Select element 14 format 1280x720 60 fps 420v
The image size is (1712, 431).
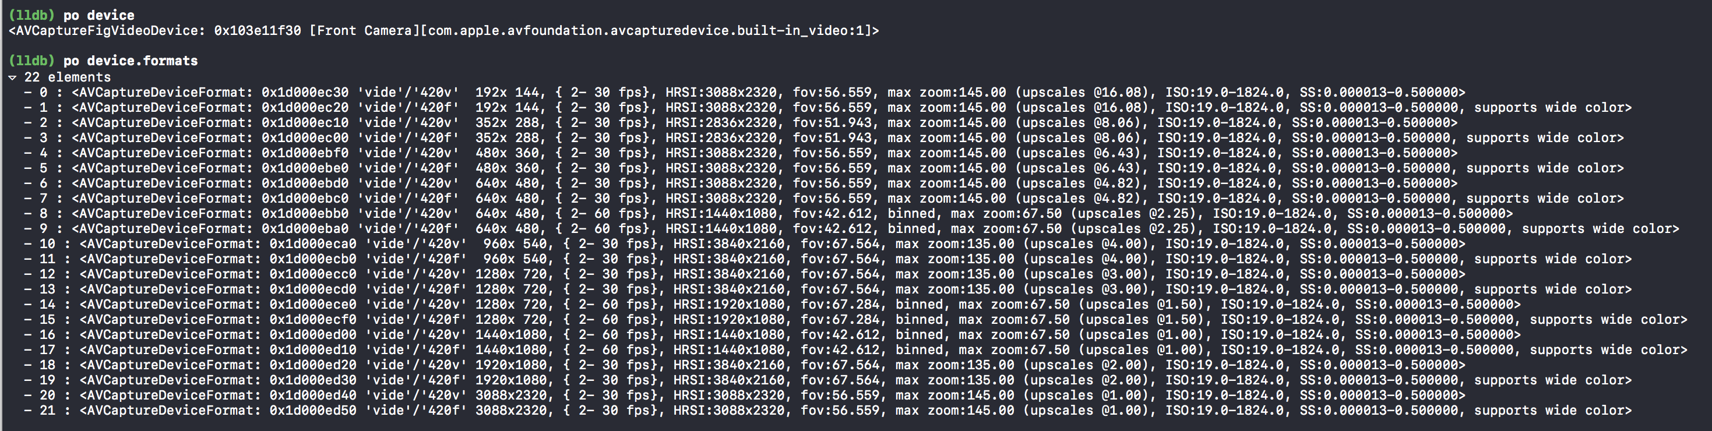click(772, 305)
